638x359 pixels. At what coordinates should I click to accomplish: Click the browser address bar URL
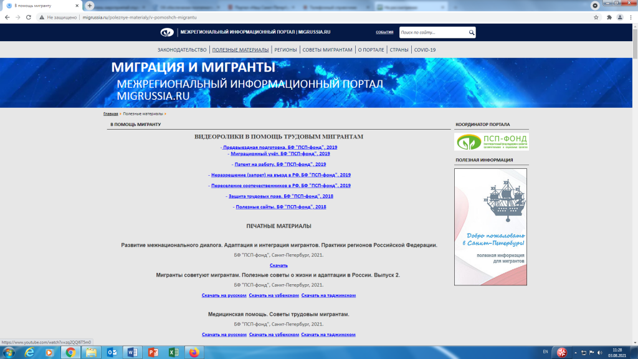click(x=140, y=17)
